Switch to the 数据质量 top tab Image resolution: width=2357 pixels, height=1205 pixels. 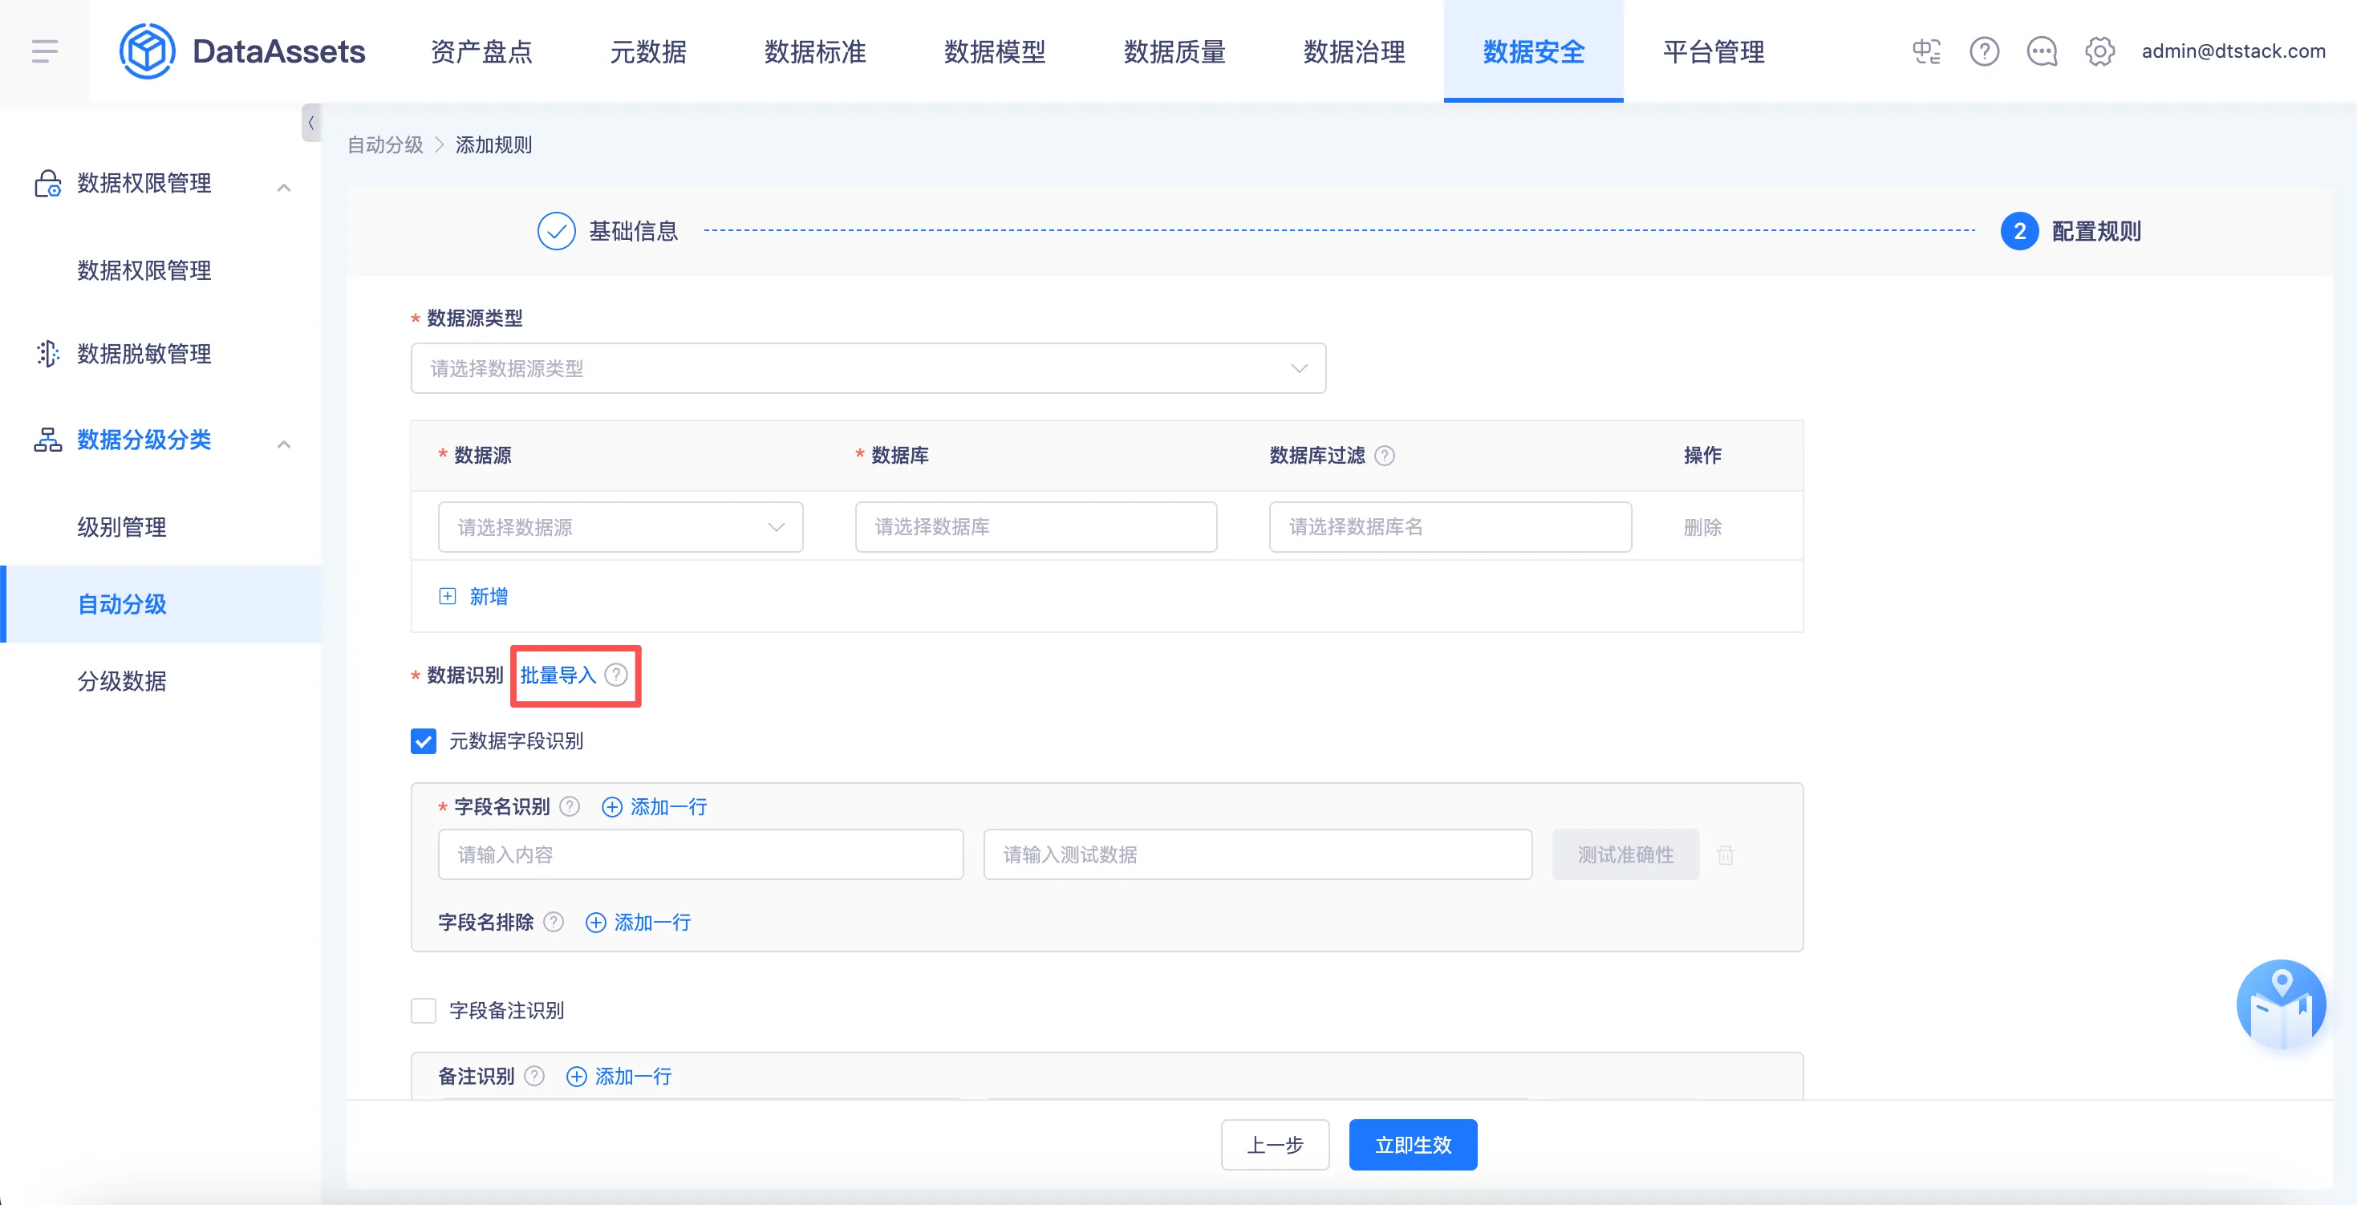[x=1174, y=51]
